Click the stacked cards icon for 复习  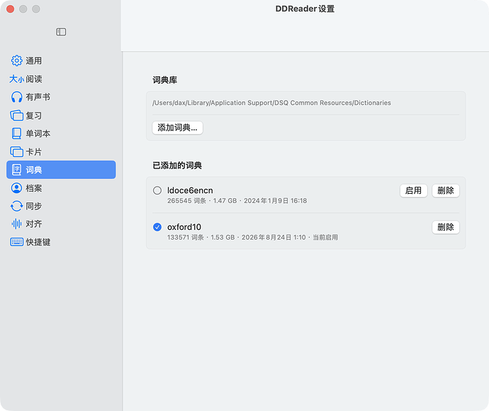click(x=16, y=115)
